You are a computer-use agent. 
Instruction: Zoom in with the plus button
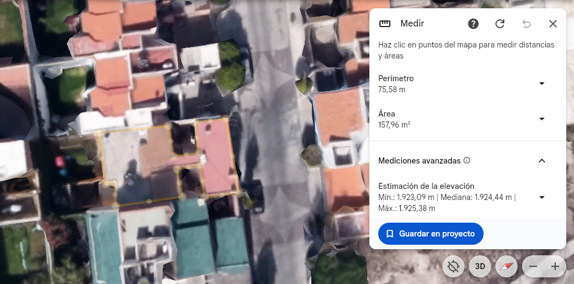pyautogui.click(x=555, y=266)
